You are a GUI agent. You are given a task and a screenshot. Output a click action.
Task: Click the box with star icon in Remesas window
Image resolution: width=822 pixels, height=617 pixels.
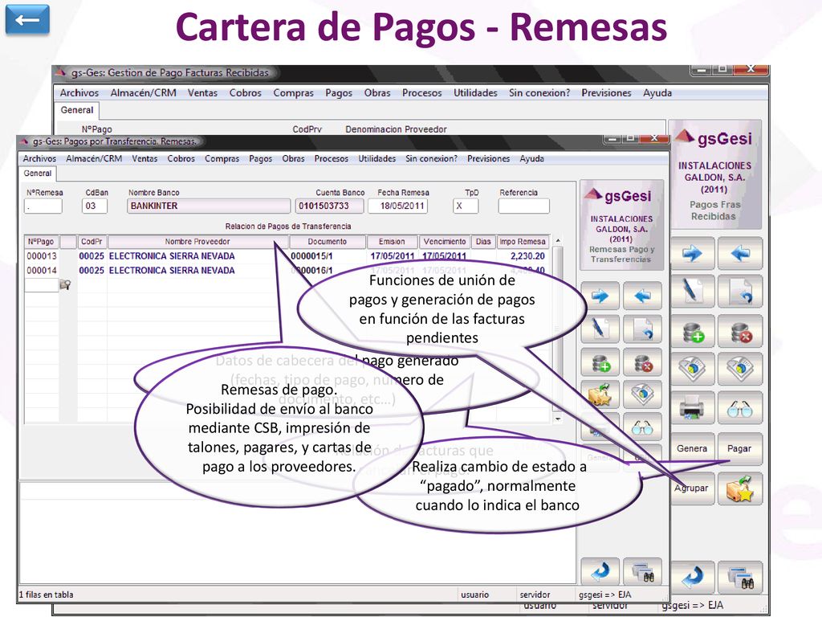[600, 394]
